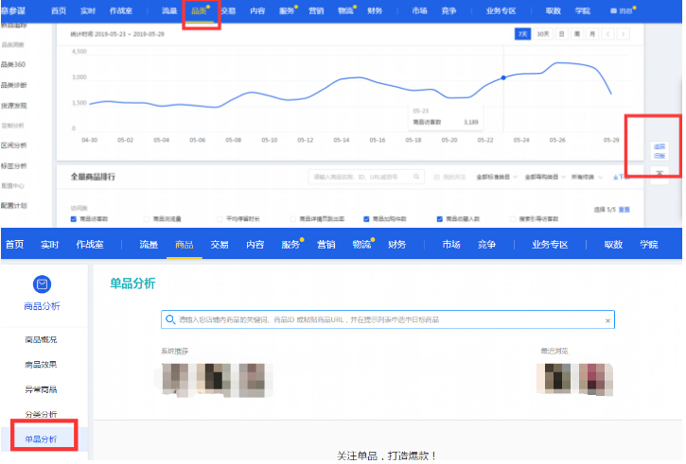This screenshot has height=464, width=686.
Task: Uncheck the 商品加购件数 checkbox
Action: 367,218
